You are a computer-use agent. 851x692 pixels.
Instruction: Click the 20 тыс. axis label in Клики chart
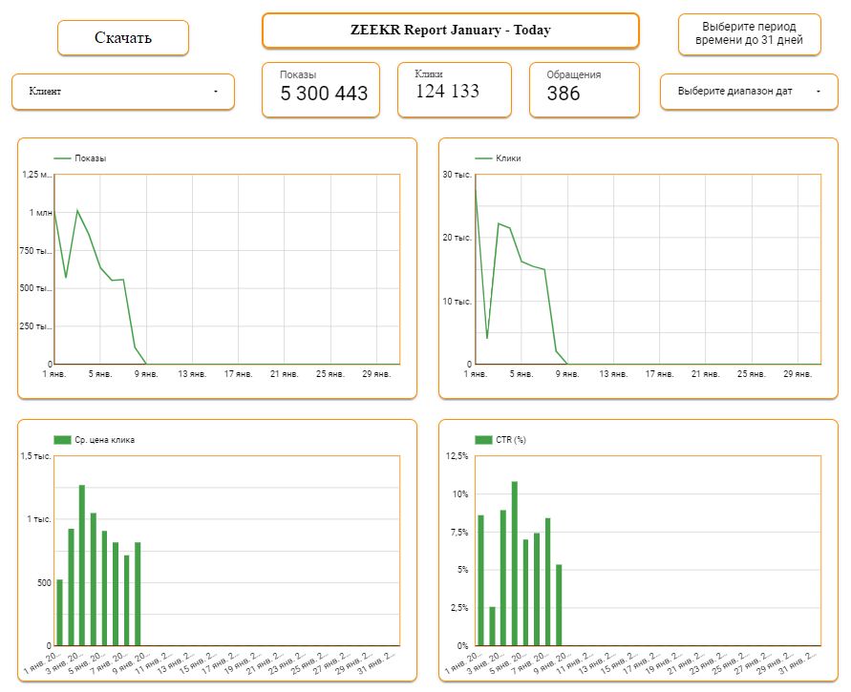(x=457, y=238)
